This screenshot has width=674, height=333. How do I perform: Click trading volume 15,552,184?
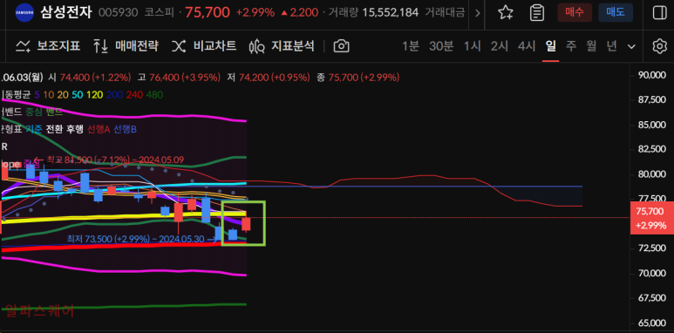coord(391,12)
